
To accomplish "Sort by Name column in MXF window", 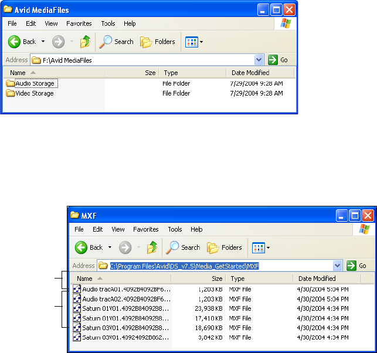I will (x=120, y=279).
